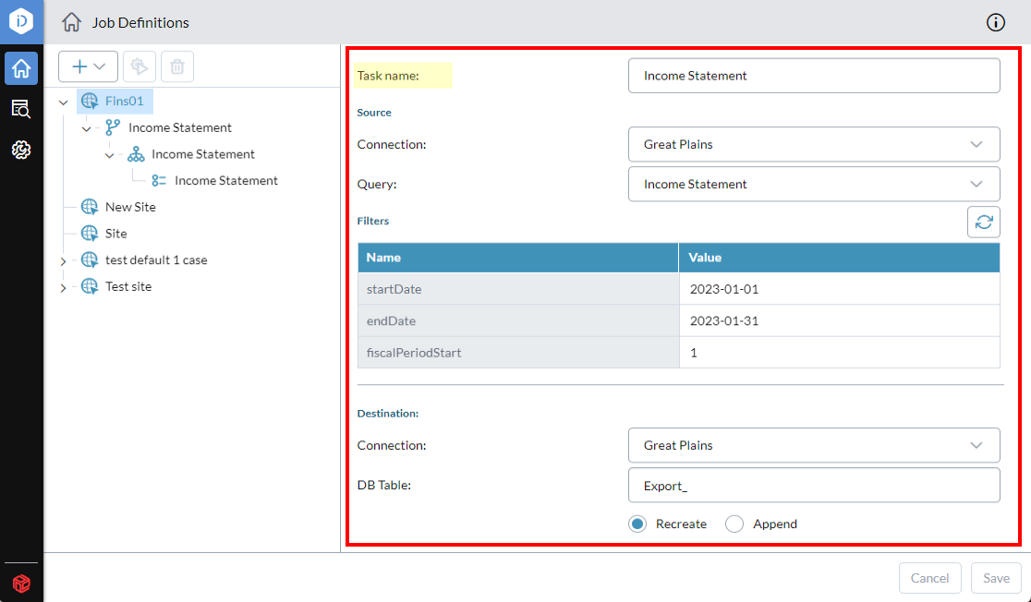Collapse the Income Statement group node
This screenshot has height=602, width=1031.
pyautogui.click(x=110, y=155)
